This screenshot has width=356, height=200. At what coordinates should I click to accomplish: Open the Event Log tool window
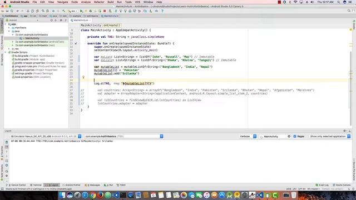[x=322, y=185]
